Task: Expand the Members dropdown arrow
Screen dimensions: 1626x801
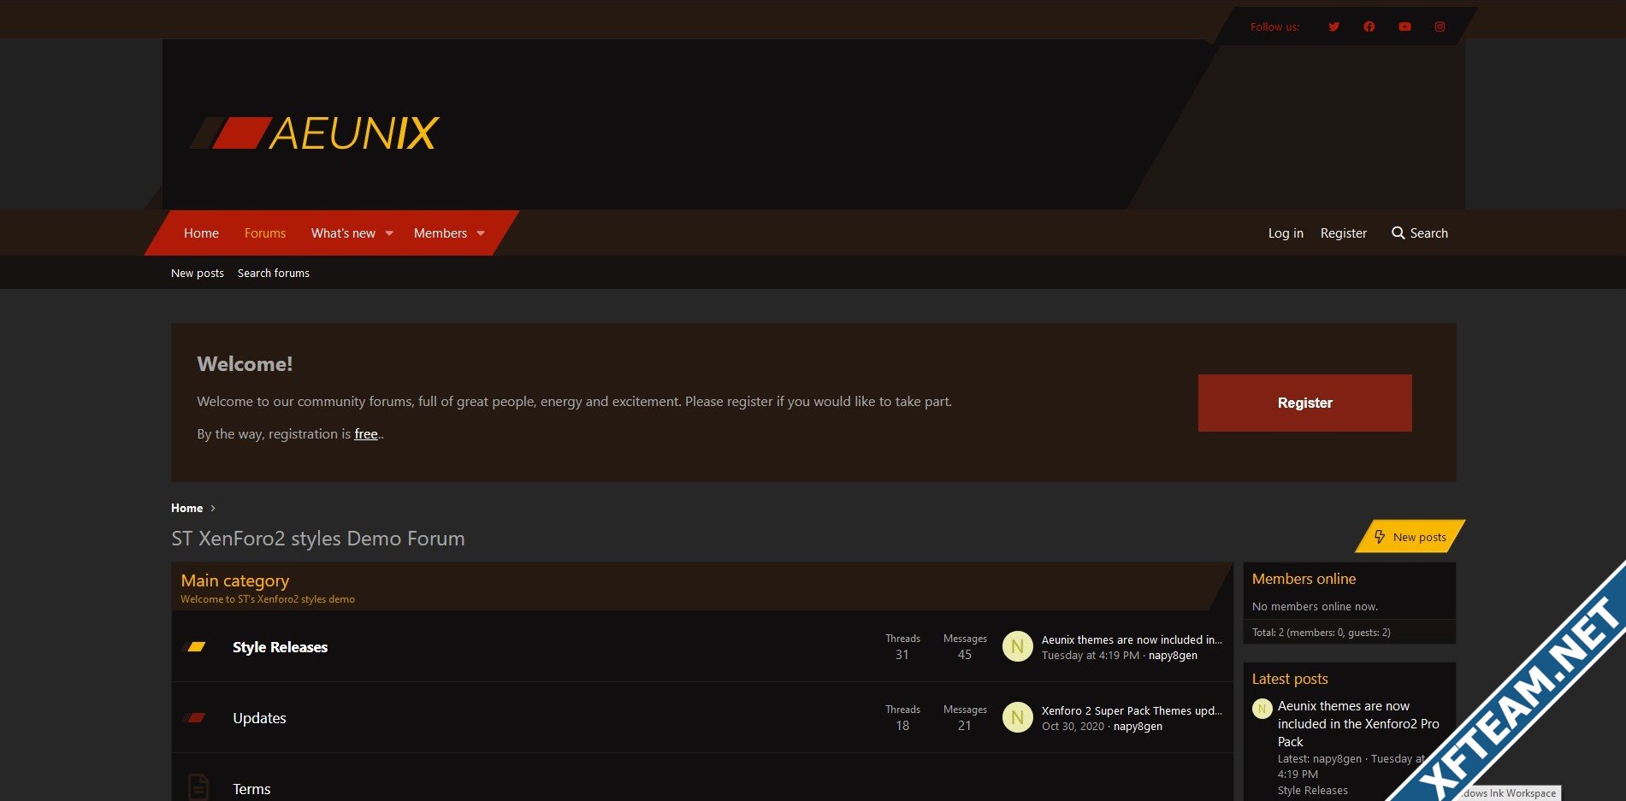Action: [x=481, y=233]
